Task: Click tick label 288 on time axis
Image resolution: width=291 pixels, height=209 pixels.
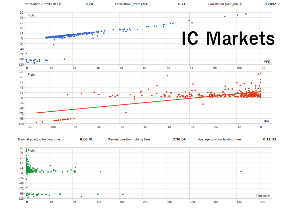Action: click(x=169, y=202)
